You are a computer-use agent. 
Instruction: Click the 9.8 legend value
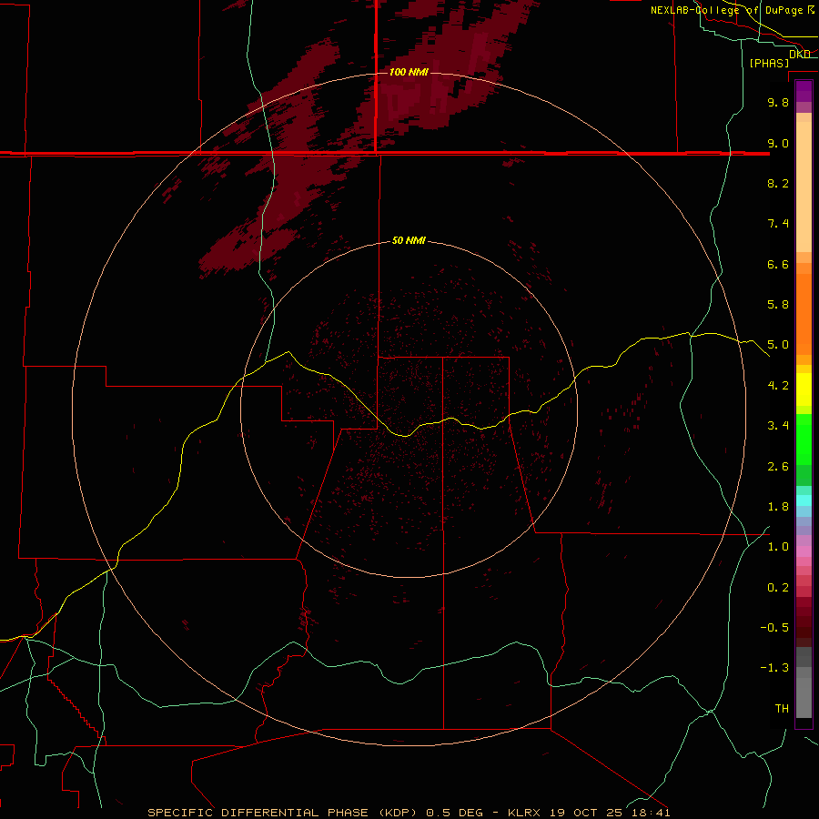click(778, 102)
